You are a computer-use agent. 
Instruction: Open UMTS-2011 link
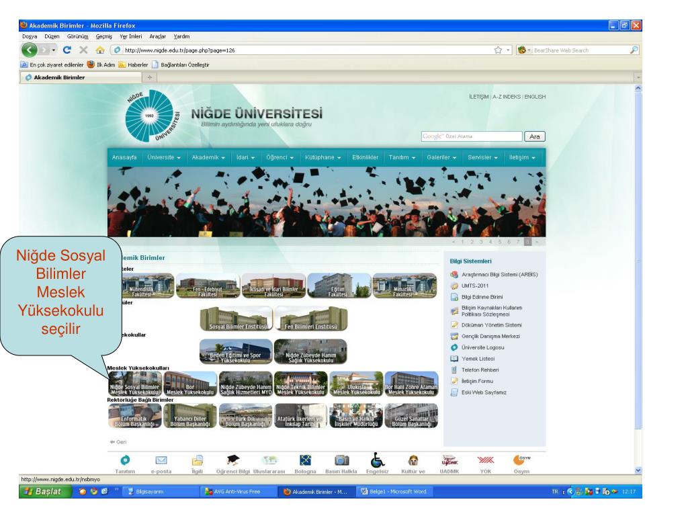pos(475,286)
